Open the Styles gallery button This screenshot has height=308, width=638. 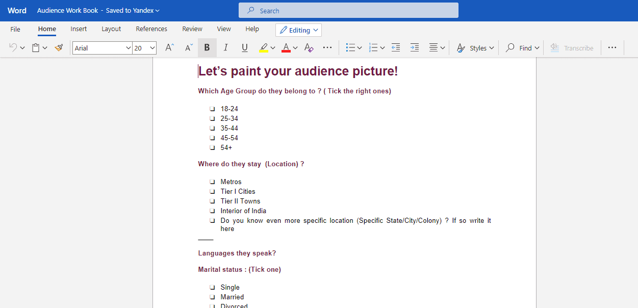pos(475,48)
